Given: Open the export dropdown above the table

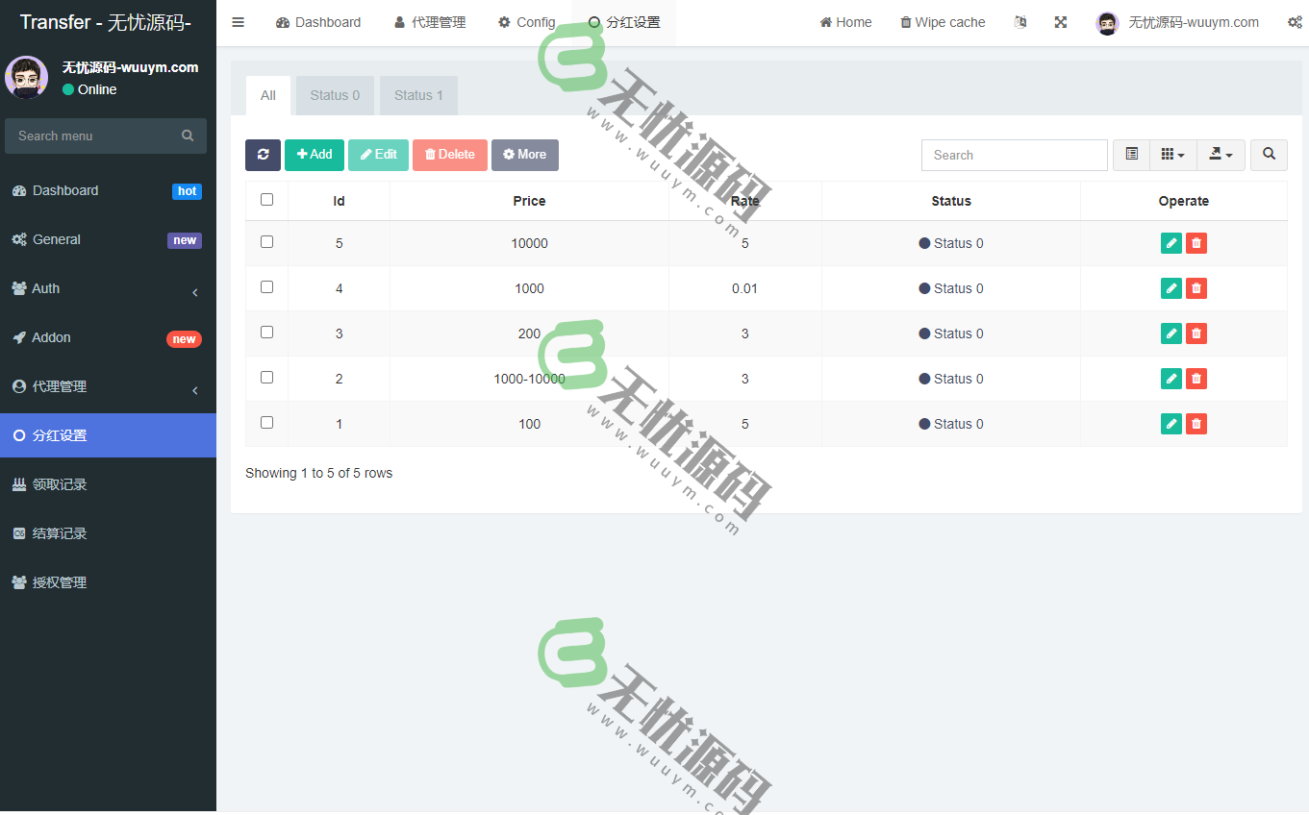Looking at the screenshot, I should point(1221,155).
